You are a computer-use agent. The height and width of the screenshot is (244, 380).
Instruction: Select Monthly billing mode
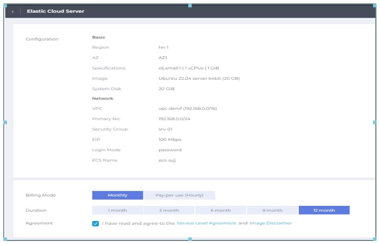pyautogui.click(x=118, y=195)
